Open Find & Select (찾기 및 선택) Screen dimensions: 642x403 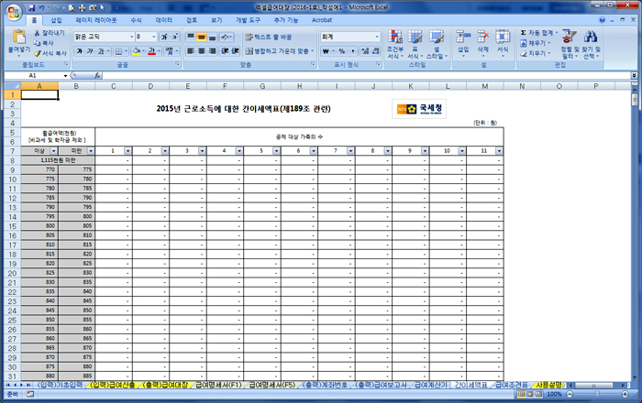tap(591, 44)
